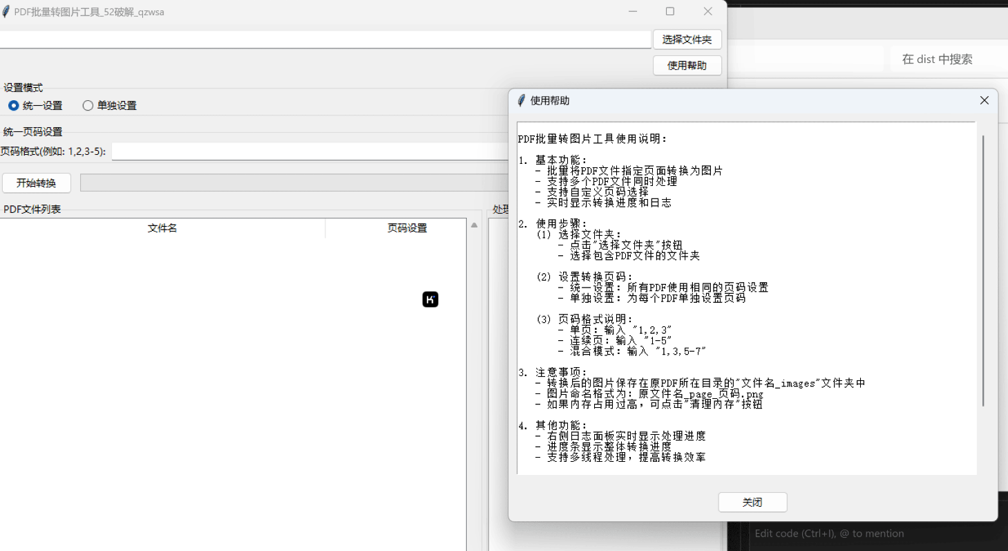1008x551 pixels.
Task: Click the 在 dist 中搜索 search box
Action: [948, 59]
